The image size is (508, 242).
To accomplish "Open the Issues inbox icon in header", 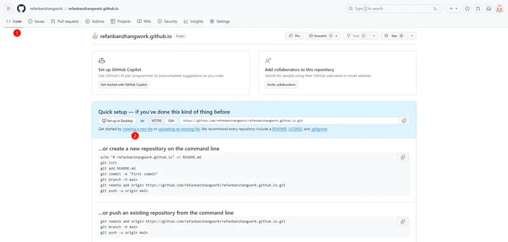I will tap(467, 9).
